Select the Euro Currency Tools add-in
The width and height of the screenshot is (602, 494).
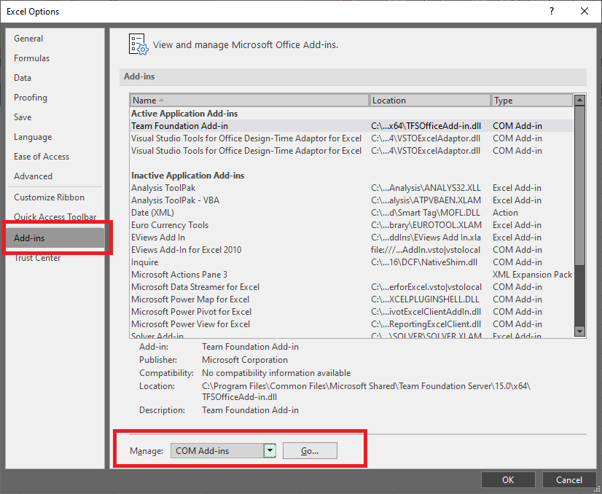[169, 225]
